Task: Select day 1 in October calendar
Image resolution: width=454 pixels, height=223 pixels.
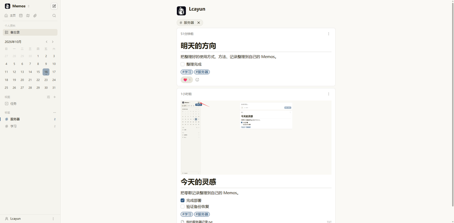Action: pos(38,56)
